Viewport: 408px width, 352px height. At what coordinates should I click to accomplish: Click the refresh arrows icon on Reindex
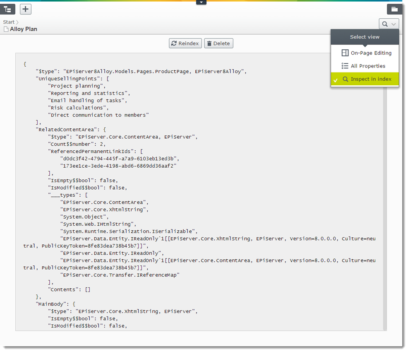tap(174, 43)
